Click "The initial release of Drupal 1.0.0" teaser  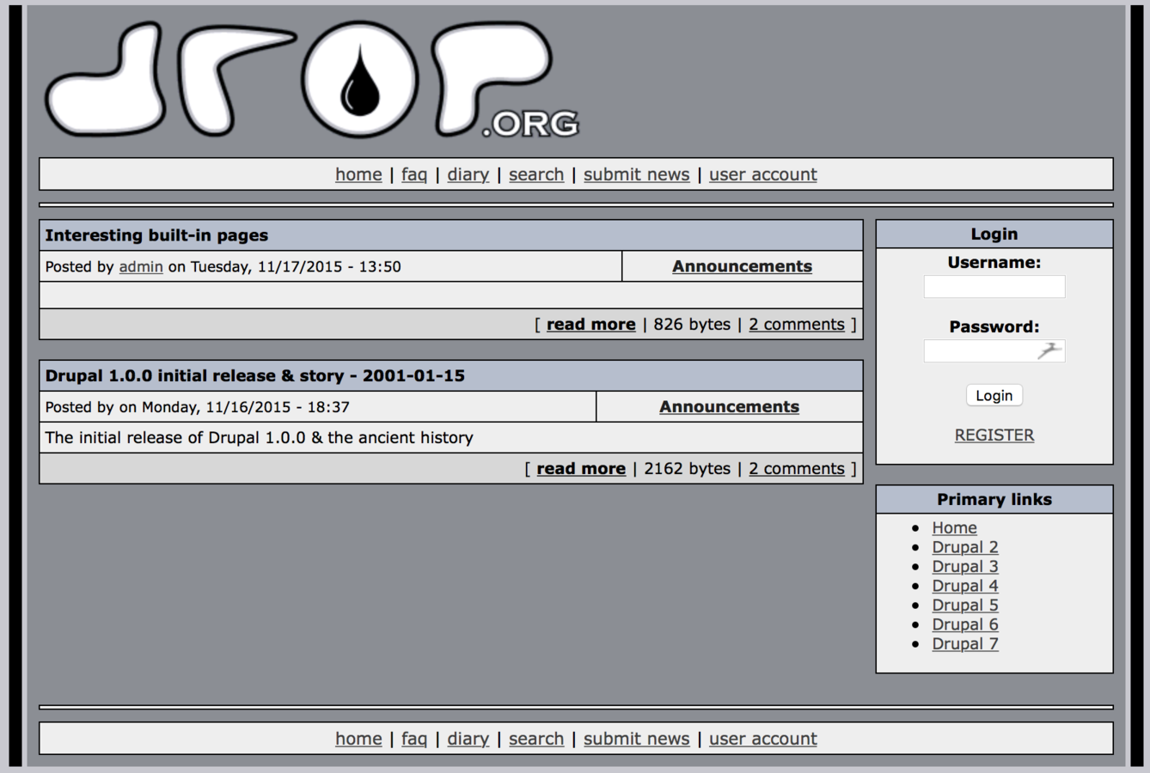pyautogui.click(x=260, y=437)
